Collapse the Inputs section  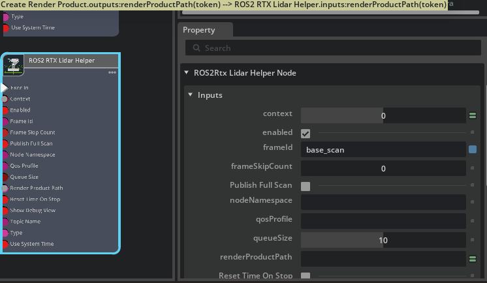(x=191, y=95)
